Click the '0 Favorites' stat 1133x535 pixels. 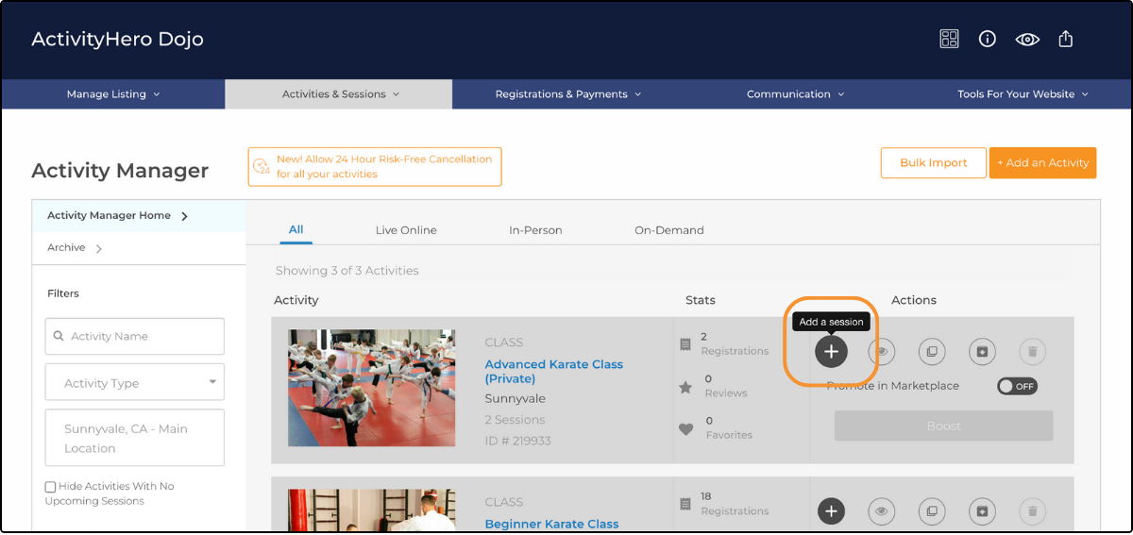[729, 428]
